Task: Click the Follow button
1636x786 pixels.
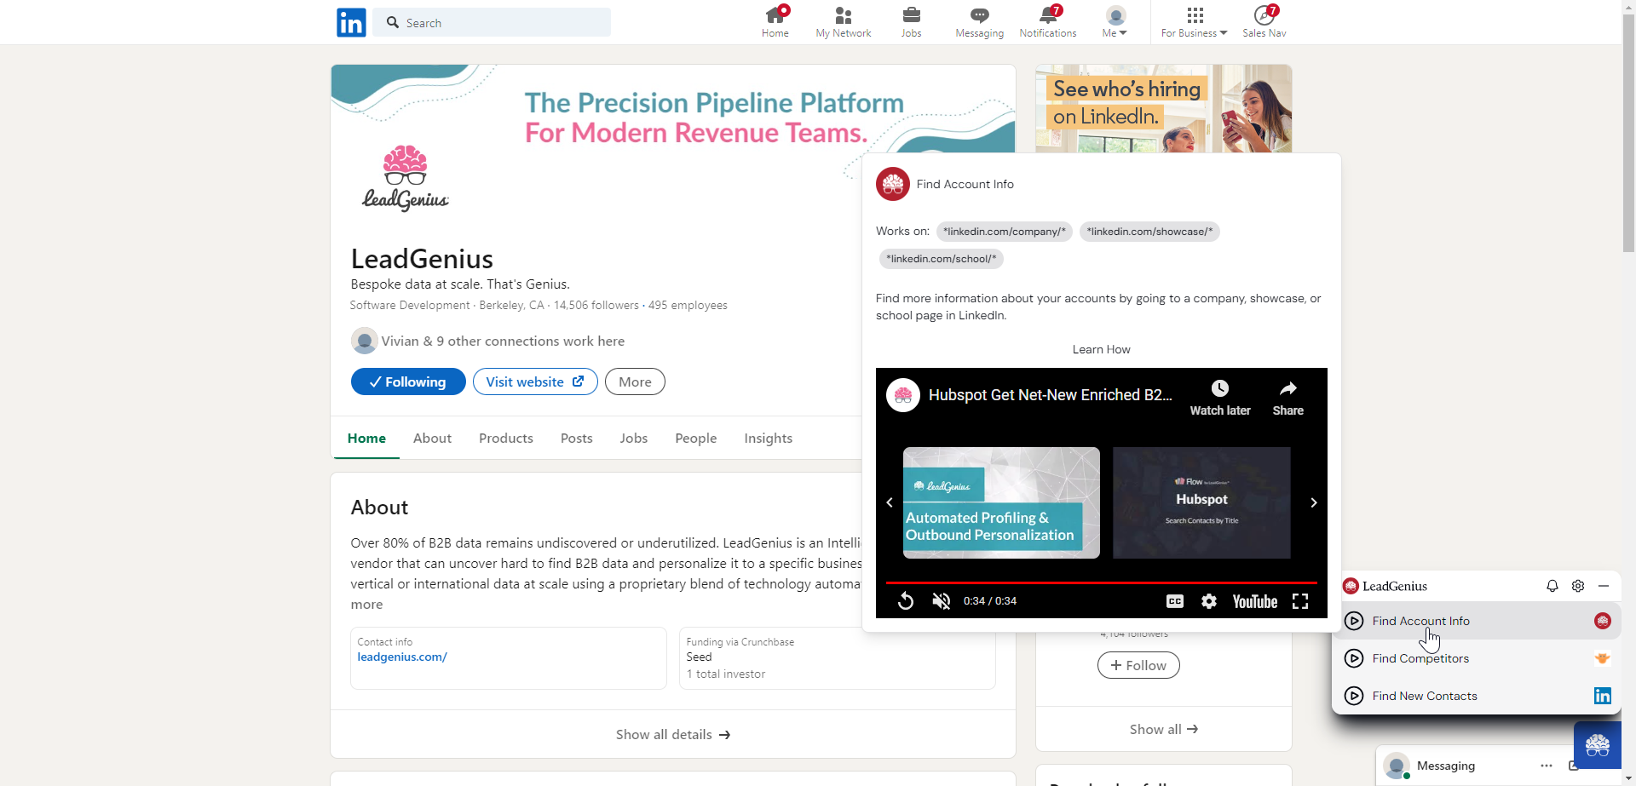Action: [x=1138, y=665]
